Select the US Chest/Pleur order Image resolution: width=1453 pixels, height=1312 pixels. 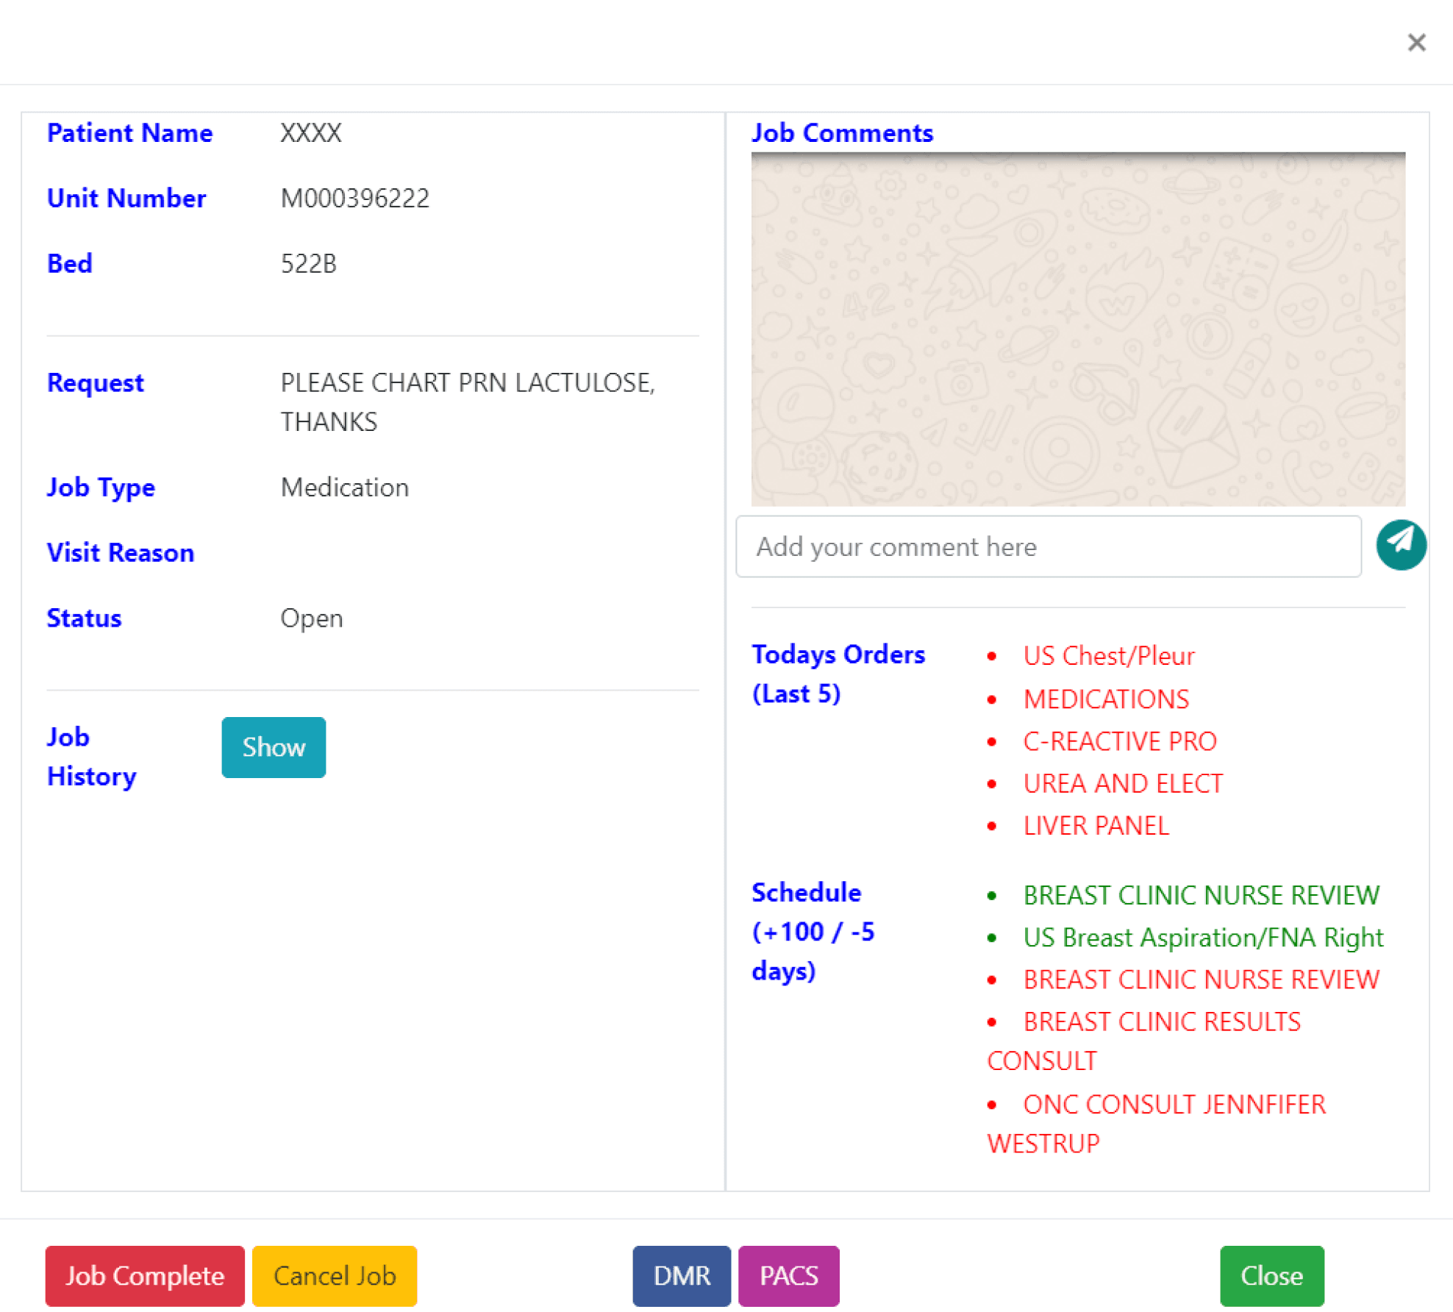[x=1108, y=655]
